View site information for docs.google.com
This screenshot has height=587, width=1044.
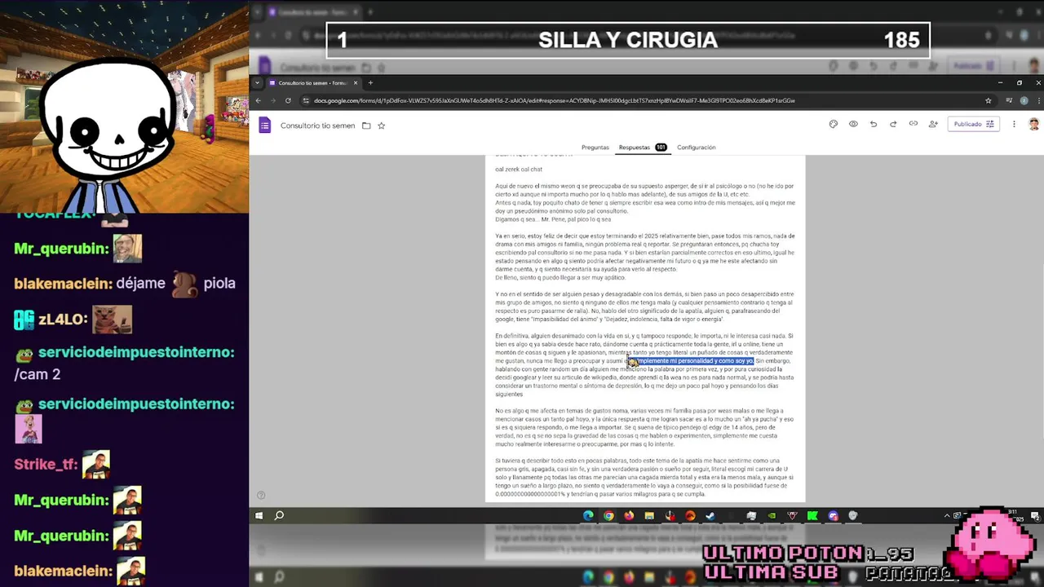pyautogui.click(x=306, y=100)
